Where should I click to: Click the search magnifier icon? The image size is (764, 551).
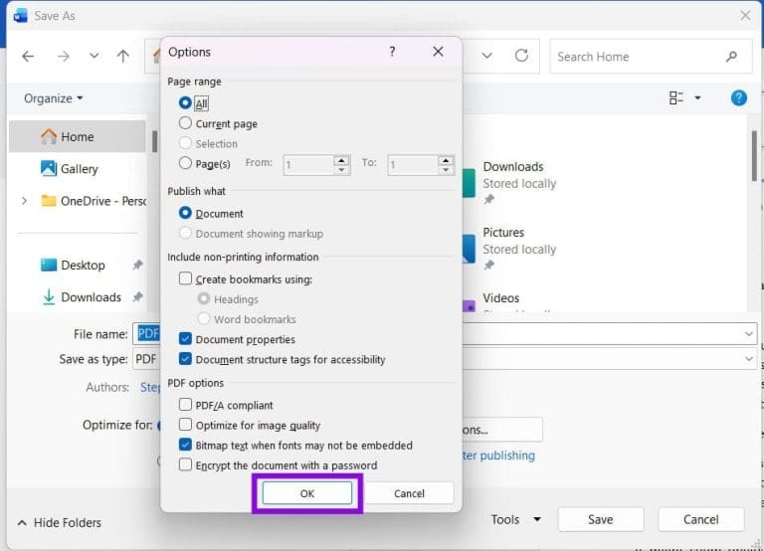point(731,57)
